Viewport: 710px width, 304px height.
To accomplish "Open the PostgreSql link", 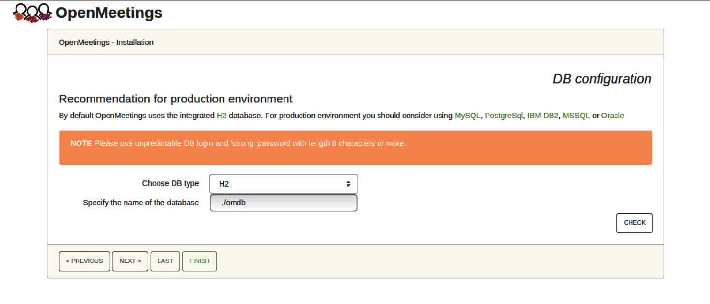I will click(x=504, y=116).
